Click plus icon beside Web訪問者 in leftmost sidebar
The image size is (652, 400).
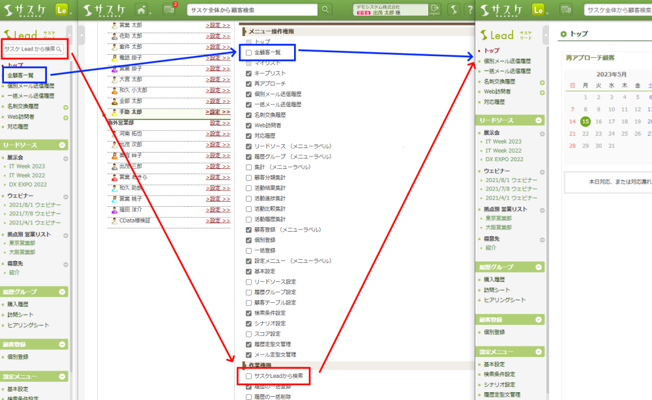tap(66, 118)
